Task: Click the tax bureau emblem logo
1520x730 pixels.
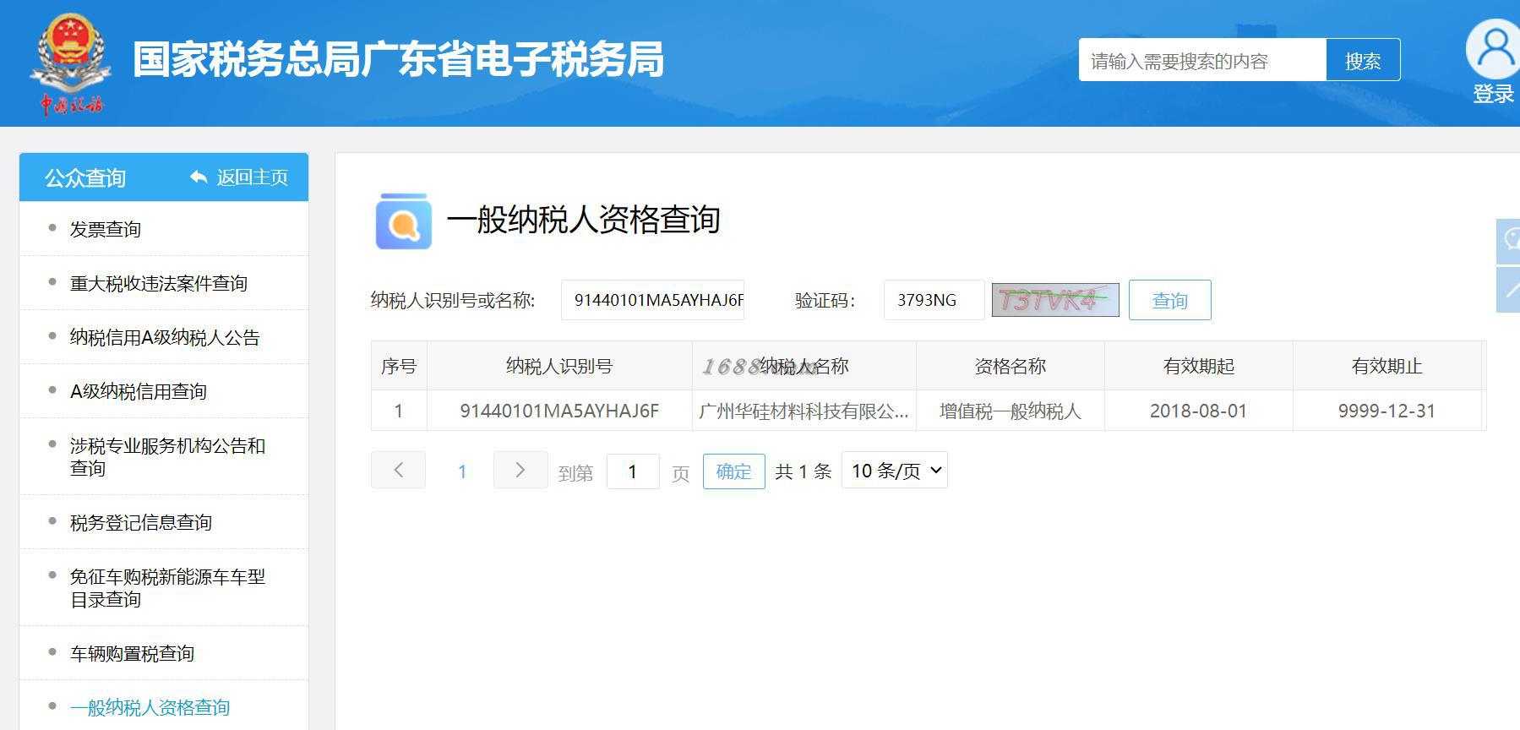Action: (x=70, y=63)
